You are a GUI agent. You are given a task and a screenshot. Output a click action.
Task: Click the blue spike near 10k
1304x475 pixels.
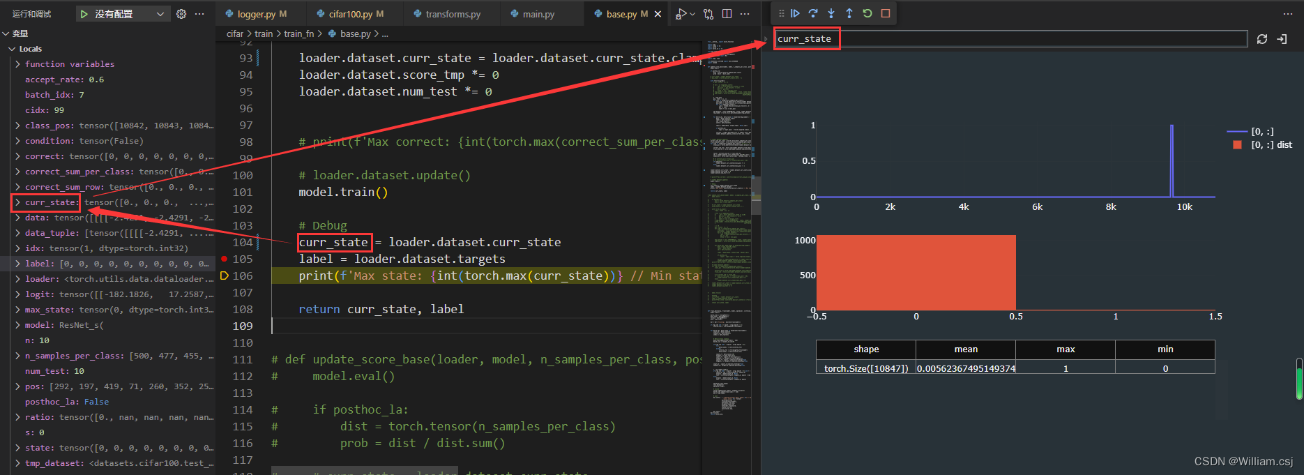1172,160
